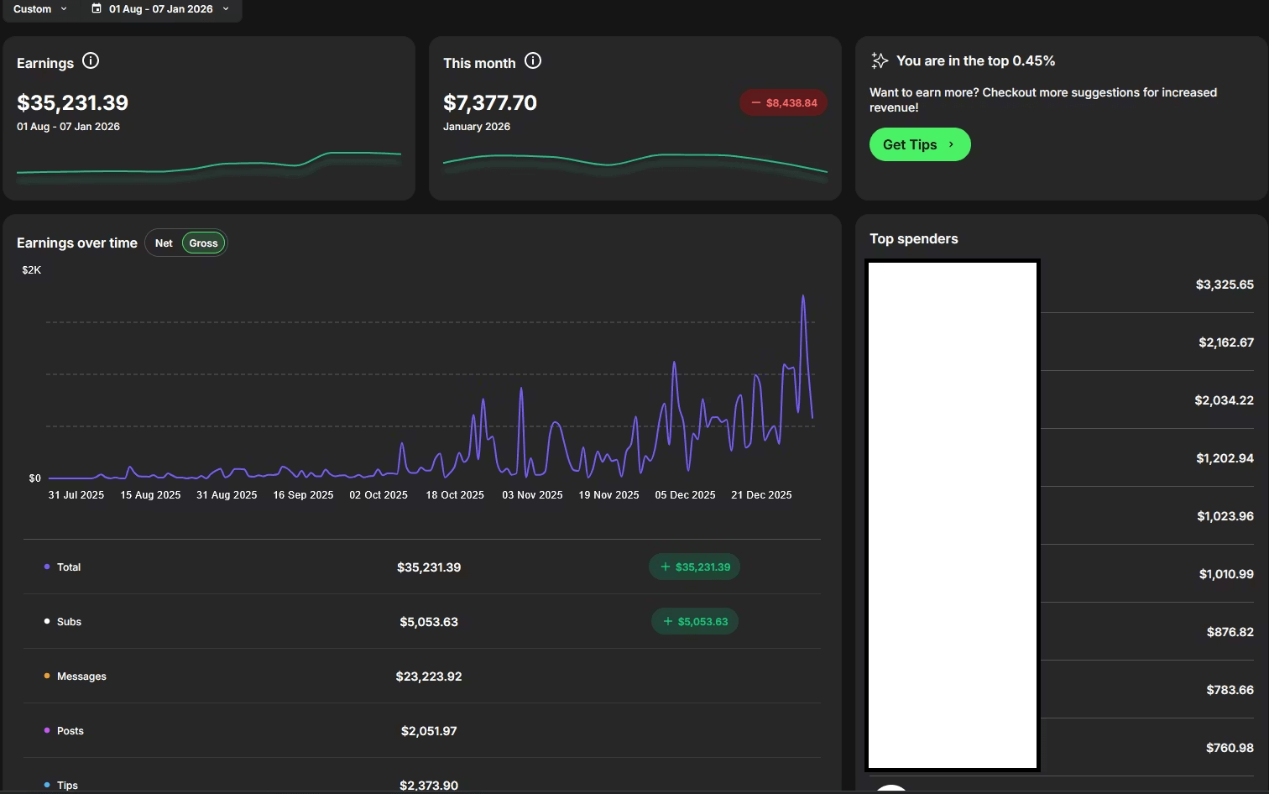Click the purple dot beside Total
The width and height of the screenshot is (1269, 794).
(46, 567)
